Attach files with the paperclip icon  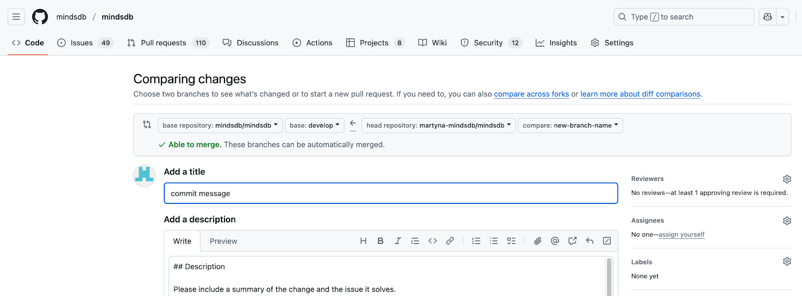(537, 241)
